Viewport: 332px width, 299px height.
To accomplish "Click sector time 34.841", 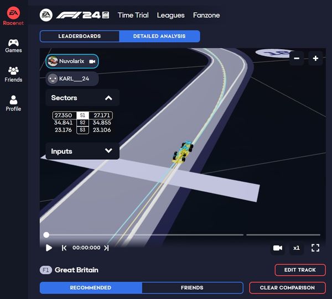I will coord(63,123).
